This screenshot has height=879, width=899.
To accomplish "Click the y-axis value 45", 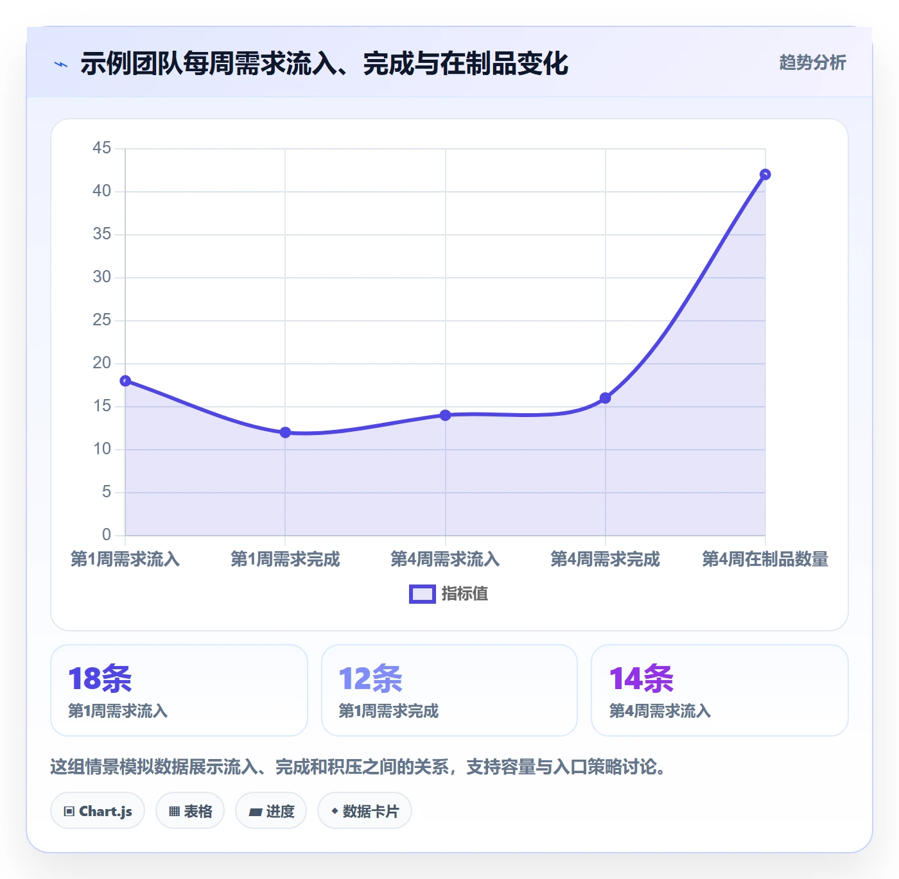I will 101,148.
